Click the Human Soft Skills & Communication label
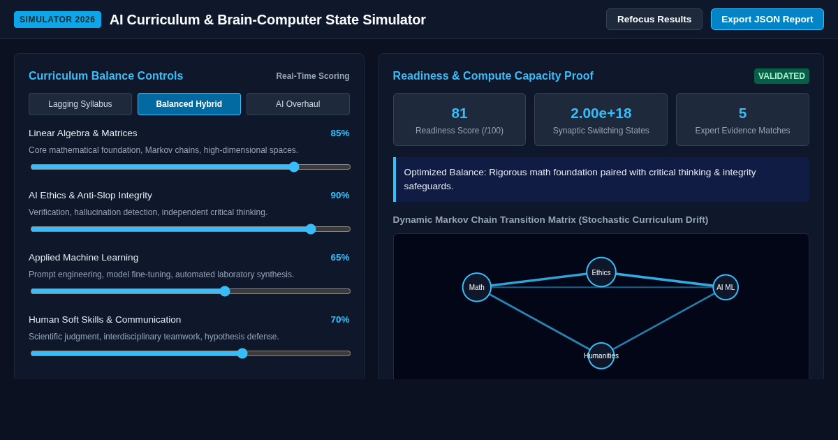The image size is (838, 440). point(105,320)
